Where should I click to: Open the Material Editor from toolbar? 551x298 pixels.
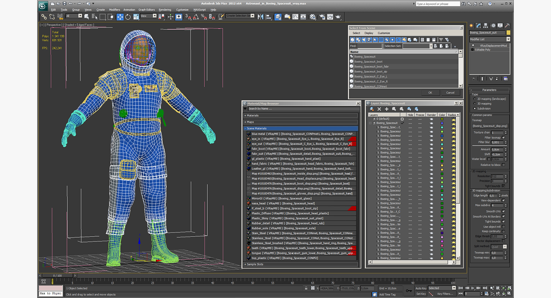pos(313,17)
